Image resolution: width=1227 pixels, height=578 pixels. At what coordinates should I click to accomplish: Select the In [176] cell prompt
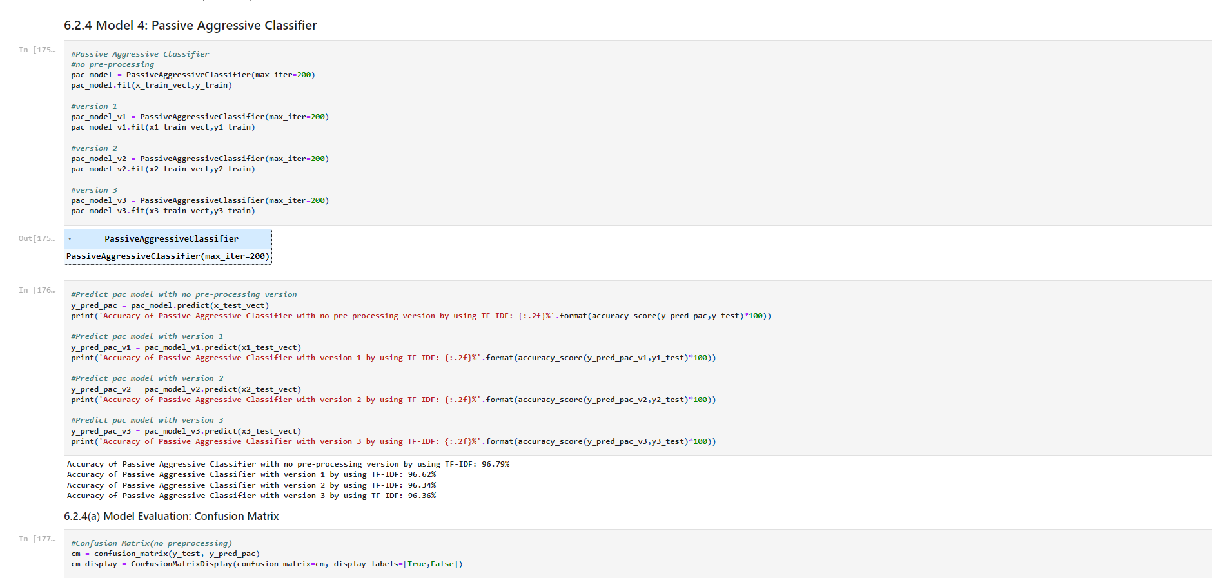[x=37, y=291]
